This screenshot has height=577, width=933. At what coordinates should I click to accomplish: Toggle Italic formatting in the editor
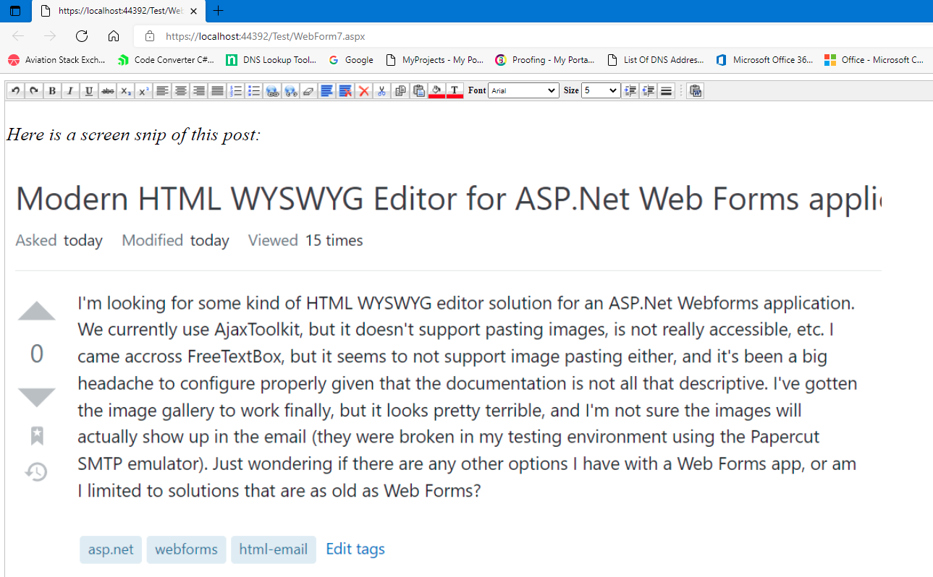point(70,90)
